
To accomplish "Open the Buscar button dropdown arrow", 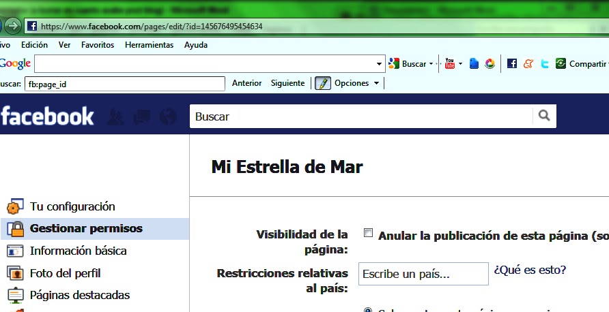I will 431,64.
